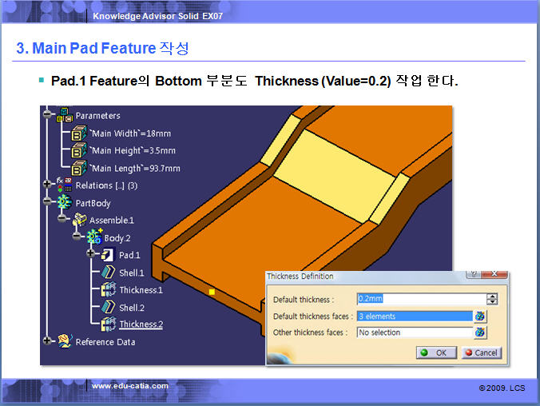Expand the Pad.1 tree node
The height and width of the screenshot is (406, 540).
pos(91,253)
